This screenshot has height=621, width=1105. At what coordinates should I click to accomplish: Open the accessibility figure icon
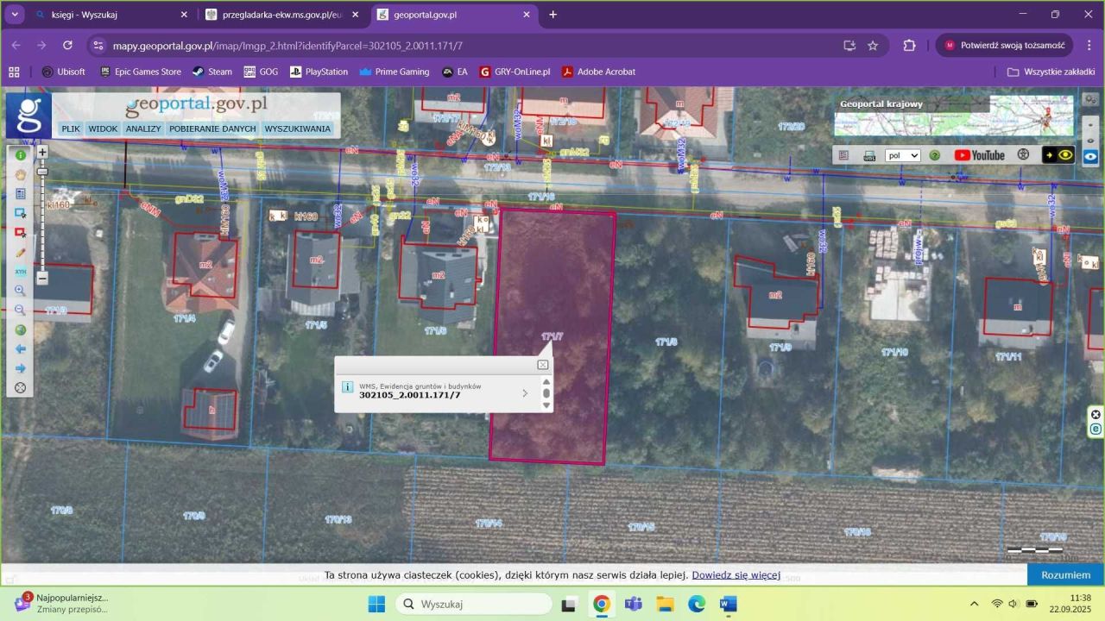(x=1024, y=155)
